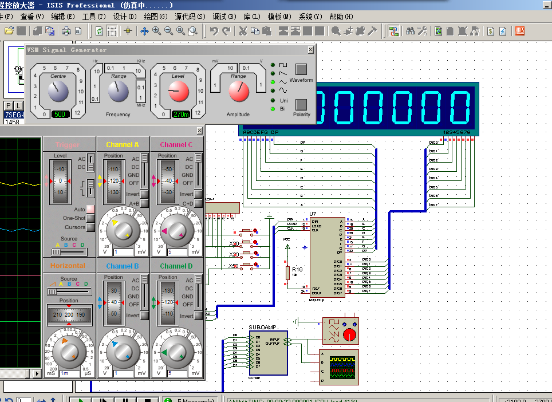Open the 编辑(E) menu
Viewport: 552px width, 402px height.
(62, 17)
